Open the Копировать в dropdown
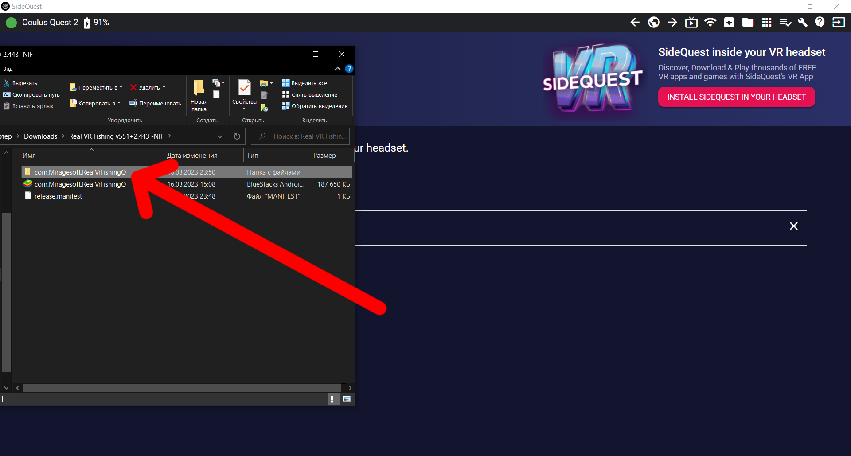The width and height of the screenshot is (851, 456). click(95, 104)
